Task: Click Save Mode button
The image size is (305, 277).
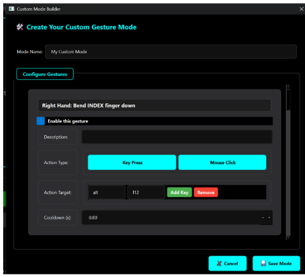Action: click(x=276, y=263)
